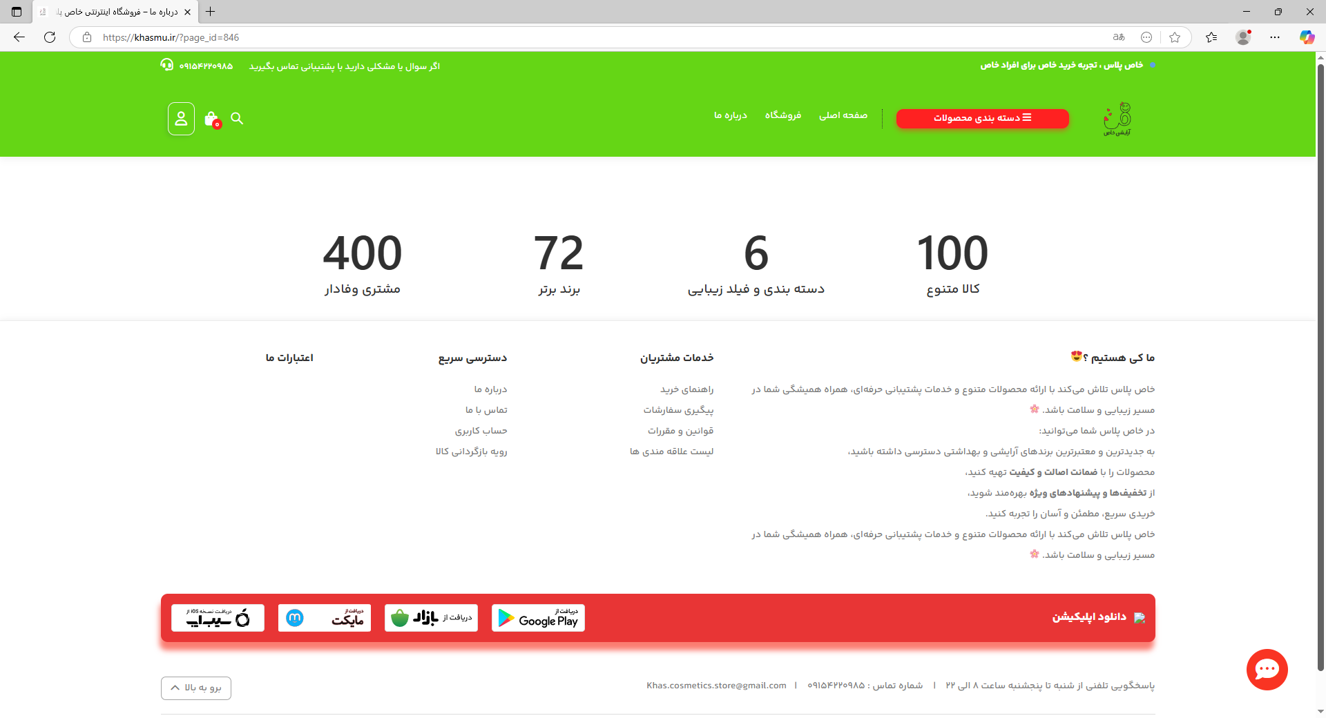Open the shopping cart icon
Viewport: 1326px width, 718px height.
click(x=212, y=119)
